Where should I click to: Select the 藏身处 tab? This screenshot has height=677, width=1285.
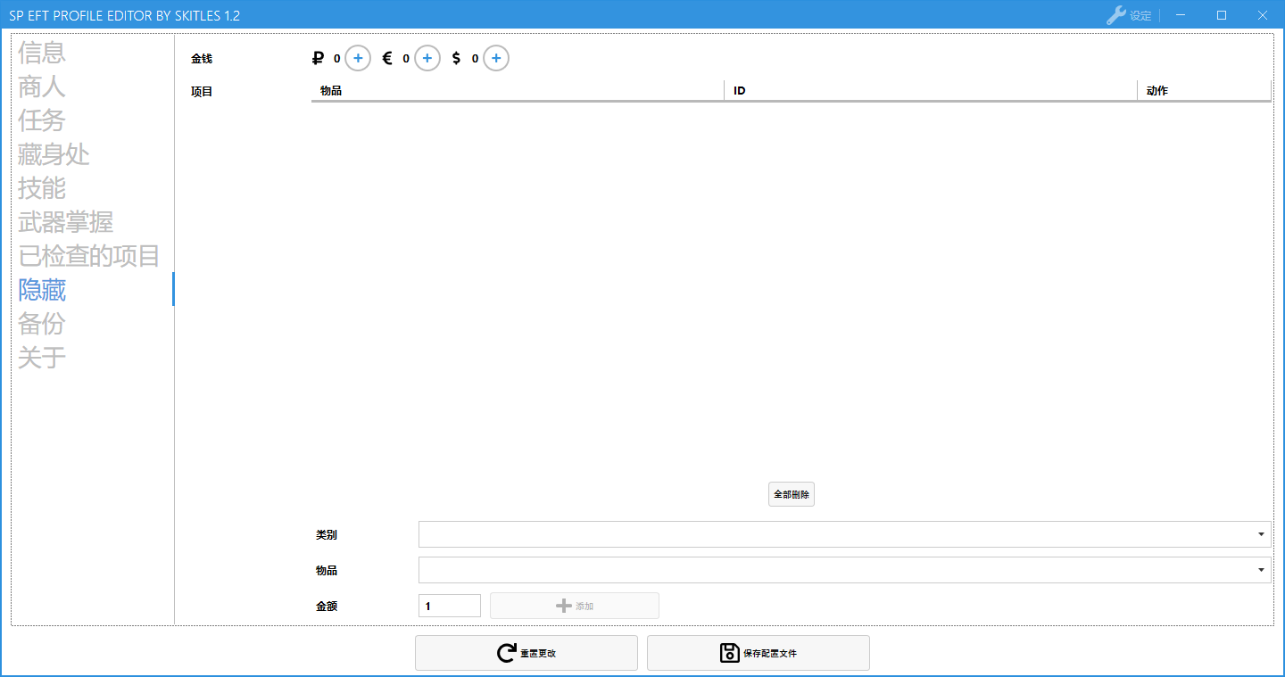[x=54, y=154]
